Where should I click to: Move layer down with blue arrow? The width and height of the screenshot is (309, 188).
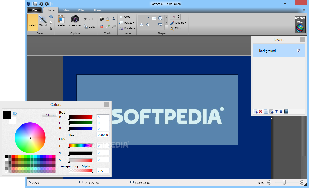coord(281,111)
